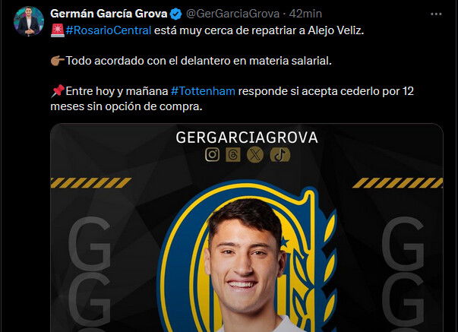
Task: Click the Instagram icon in the image
Action: click(x=212, y=154)
